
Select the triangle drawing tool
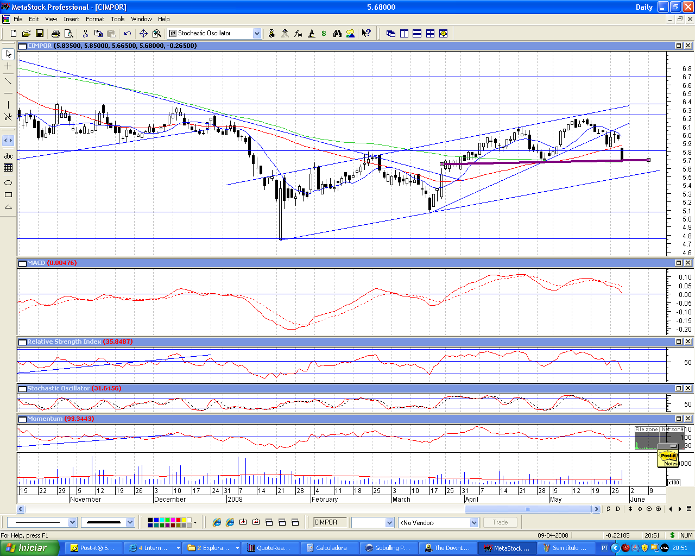[8, 207]
